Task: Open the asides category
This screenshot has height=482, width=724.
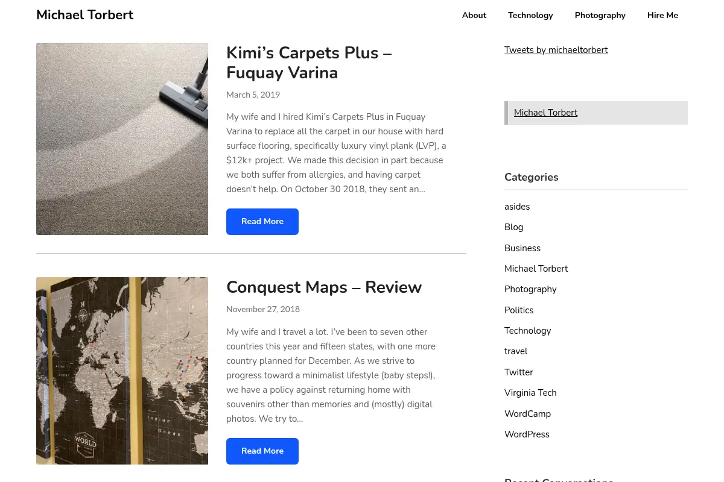Action: point(517,207)
